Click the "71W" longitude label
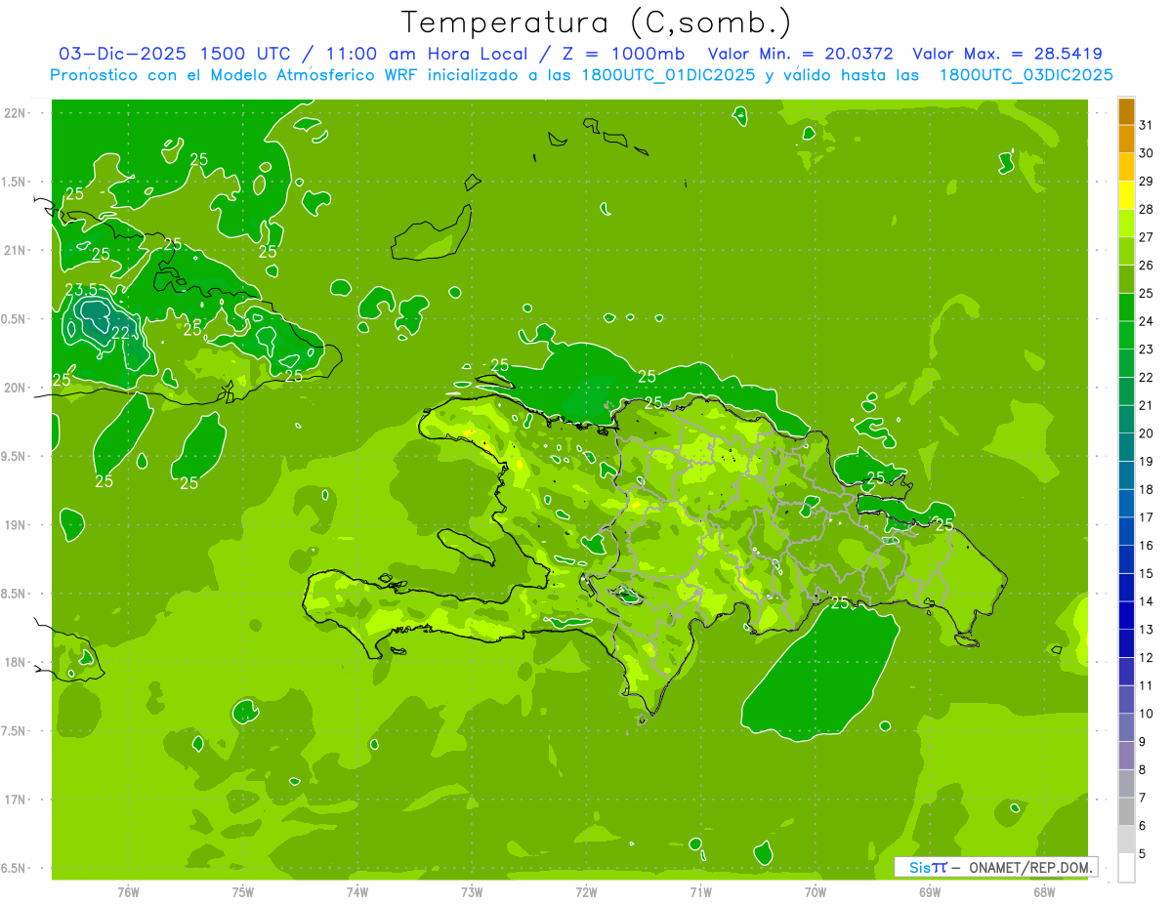The image size is (1172, 905). [x=700, y=891]
